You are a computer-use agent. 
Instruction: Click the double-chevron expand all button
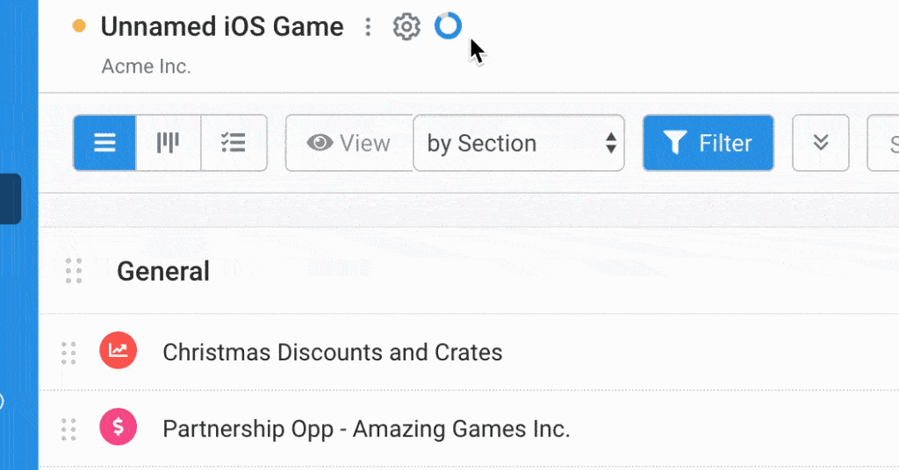821,143
